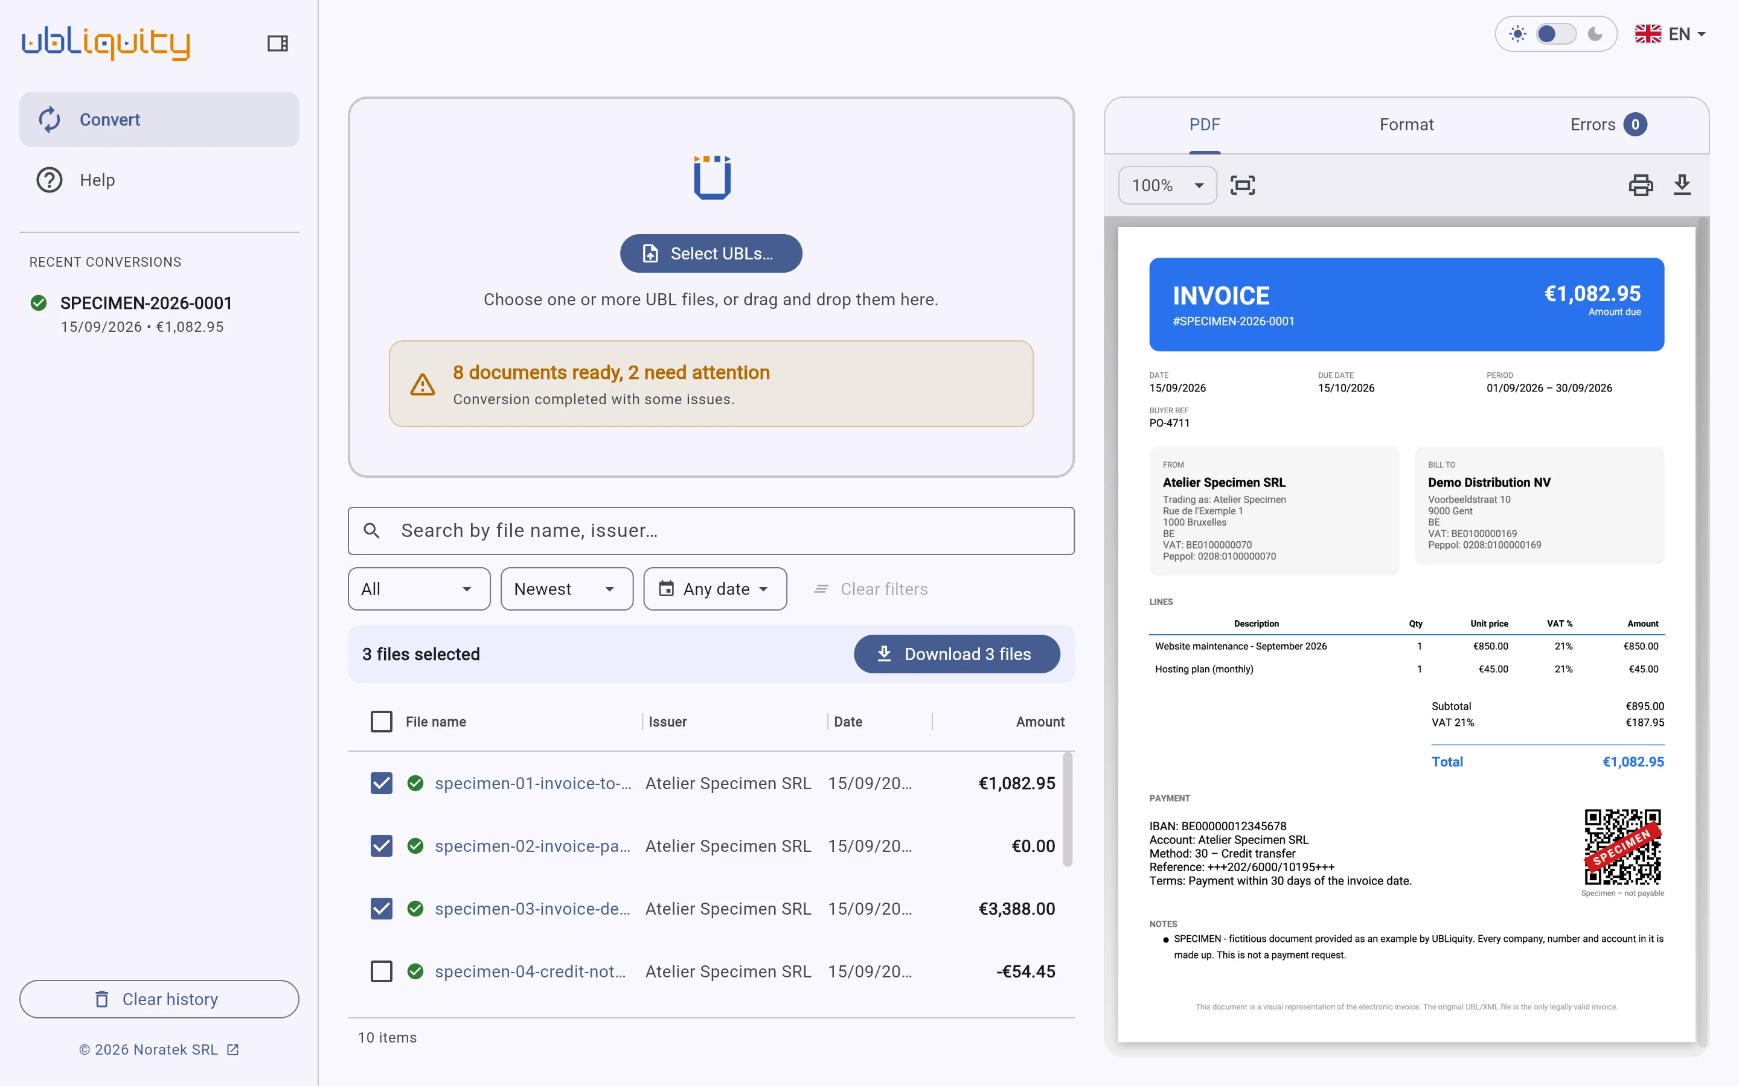
Task: Open recent conversion SPECIMEN-2026-0001
Action: tap(159, 314)
